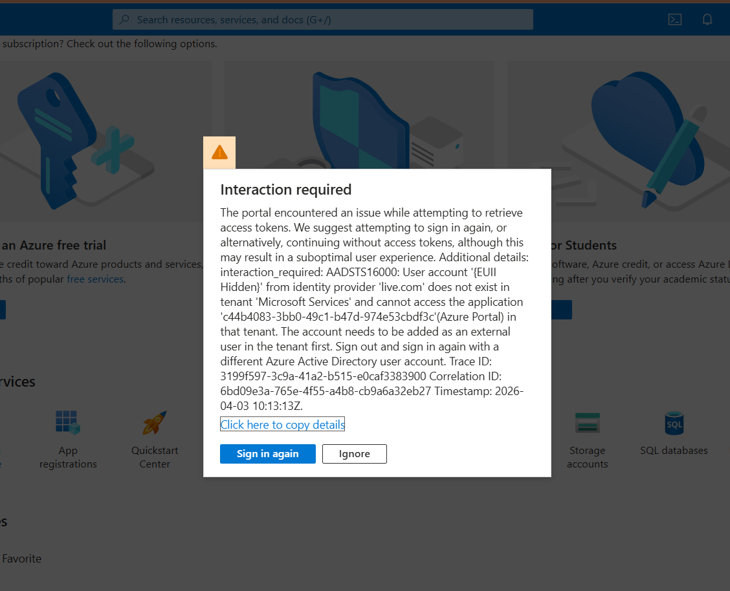730x591 pixels.
Task: Click the blue button under Students card
Action: [x=562, y=310]
